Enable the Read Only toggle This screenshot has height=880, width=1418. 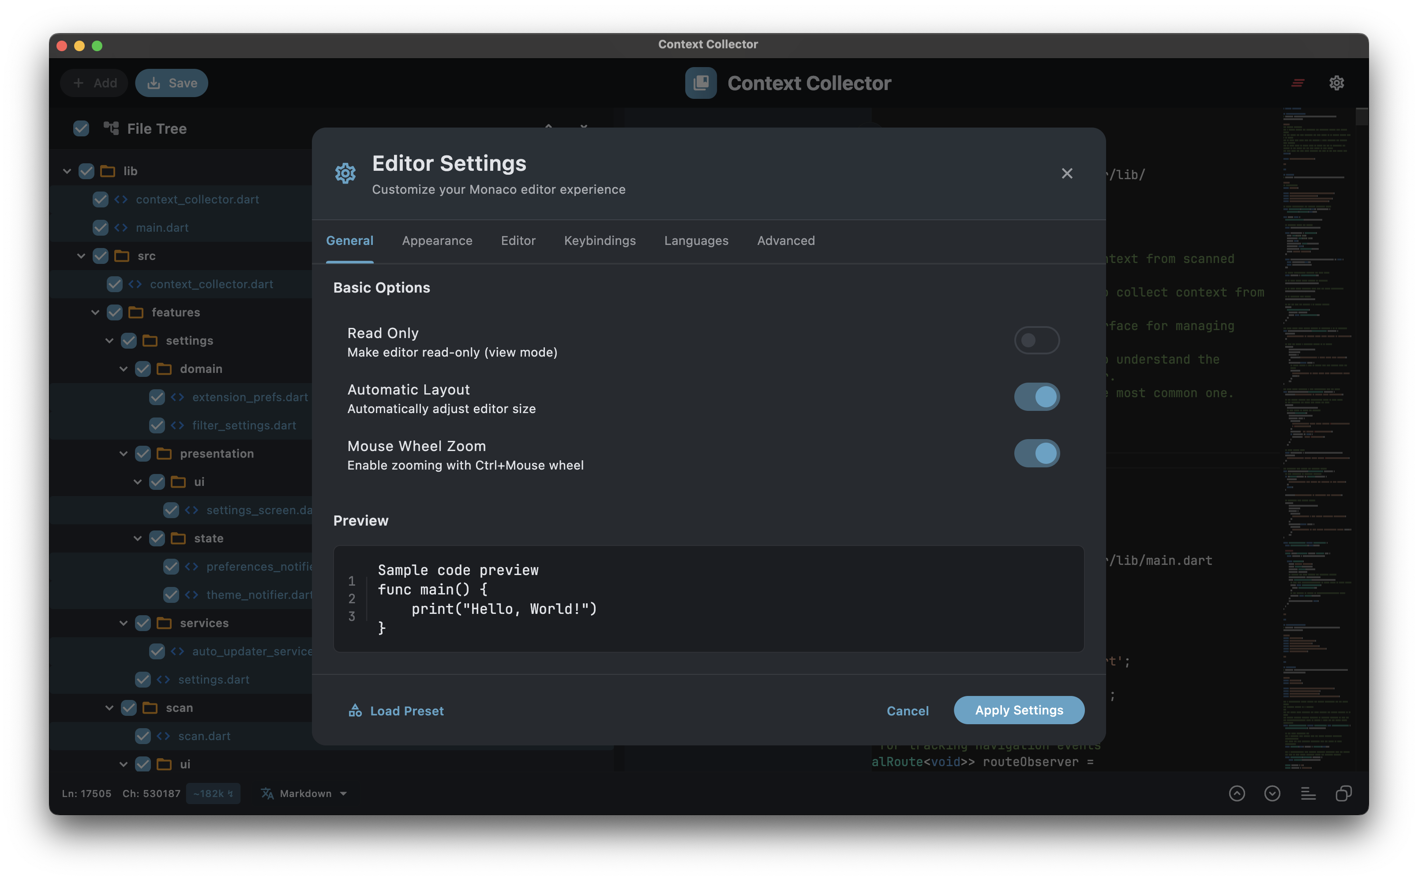[1036, 340]
